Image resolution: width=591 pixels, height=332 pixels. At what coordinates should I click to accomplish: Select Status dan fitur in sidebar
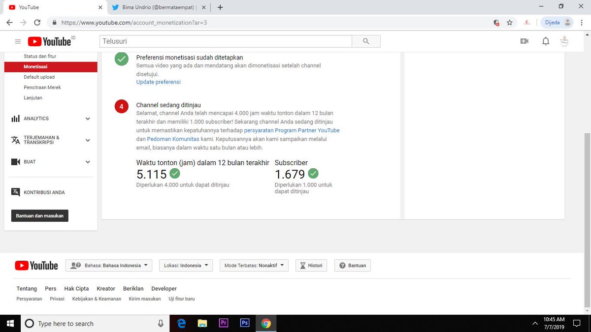[x=40, y=57]
